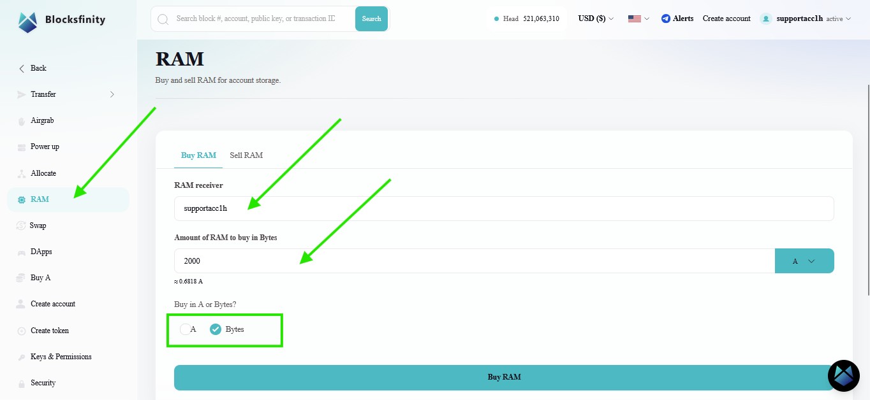Open the USD ($) currency dropdown
The height and width of the screenshot is (400, 870).
(596, 18)
